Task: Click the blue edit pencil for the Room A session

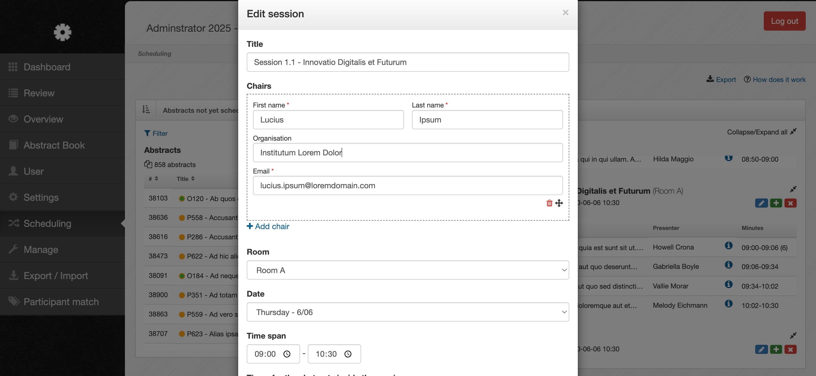Action: tap(761, 203)
